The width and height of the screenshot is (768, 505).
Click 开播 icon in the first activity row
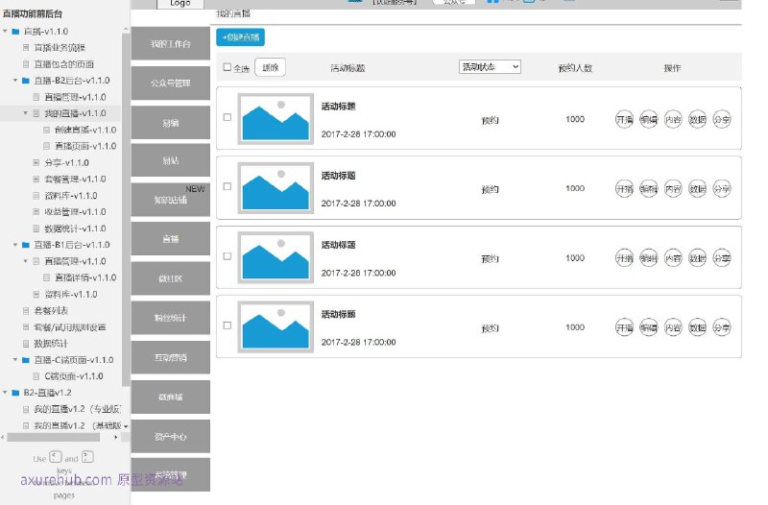pos(624,119)
